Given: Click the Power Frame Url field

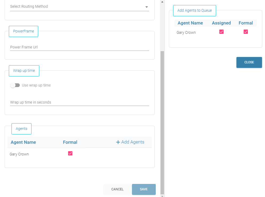Looking at the screenshot, I should (79, 47).
